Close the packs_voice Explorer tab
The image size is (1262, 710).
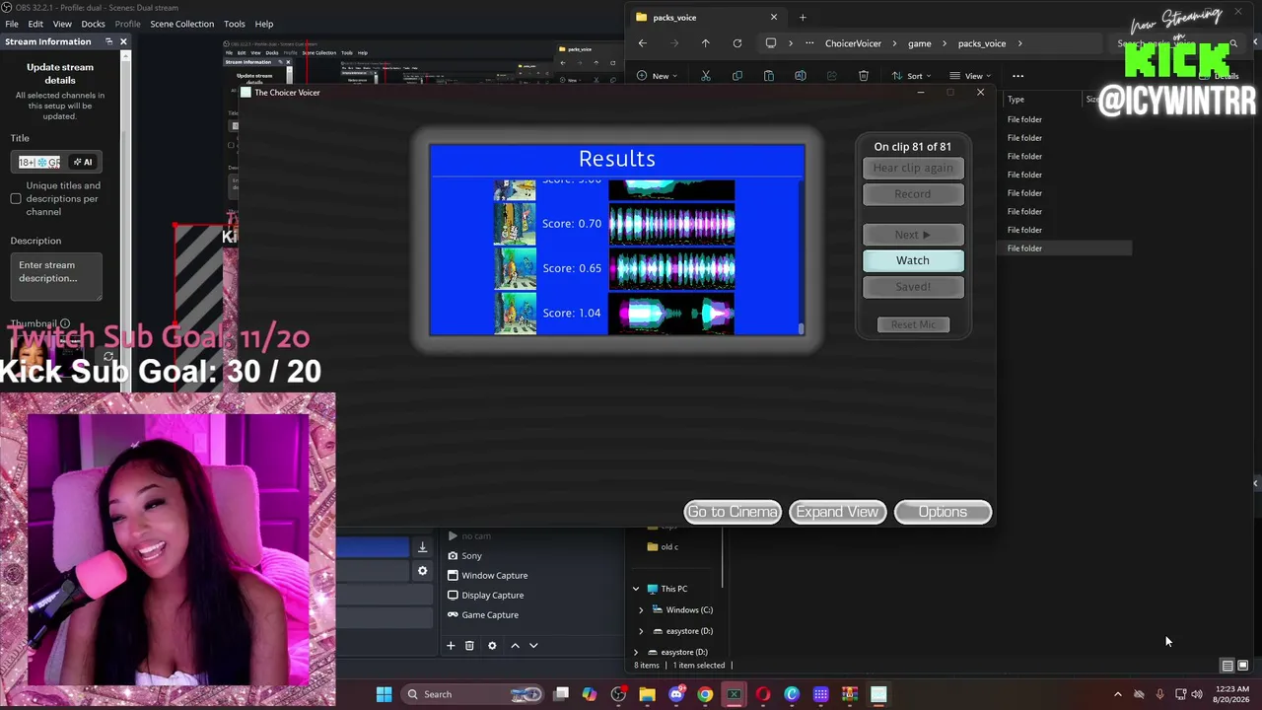tap(774, 17)
